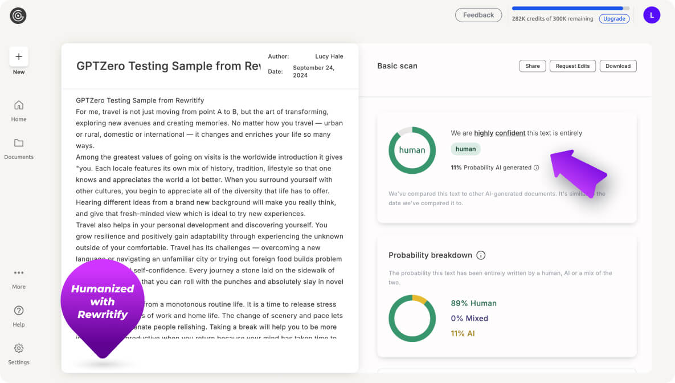
Task: Click info icon next to Probability AI generated
Action: click(x=536, y=168)
